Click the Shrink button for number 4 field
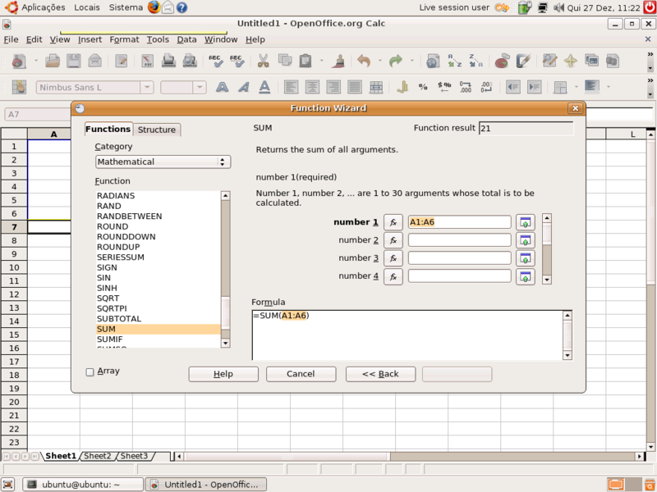Image resolution: width=657 pixels, height=492 pixels. tap(526, 276)
